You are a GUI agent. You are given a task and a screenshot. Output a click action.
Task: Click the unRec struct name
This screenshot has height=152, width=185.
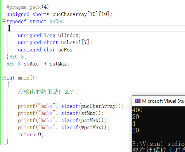[57, 21]
